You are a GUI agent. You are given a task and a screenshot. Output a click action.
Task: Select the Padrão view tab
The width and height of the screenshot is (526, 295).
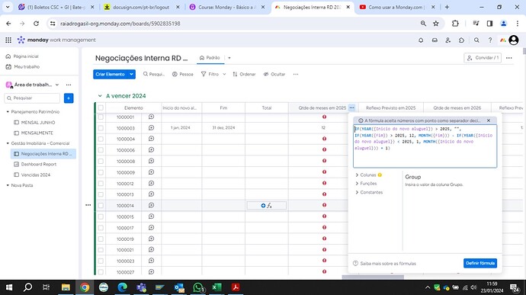pos(210,58)
